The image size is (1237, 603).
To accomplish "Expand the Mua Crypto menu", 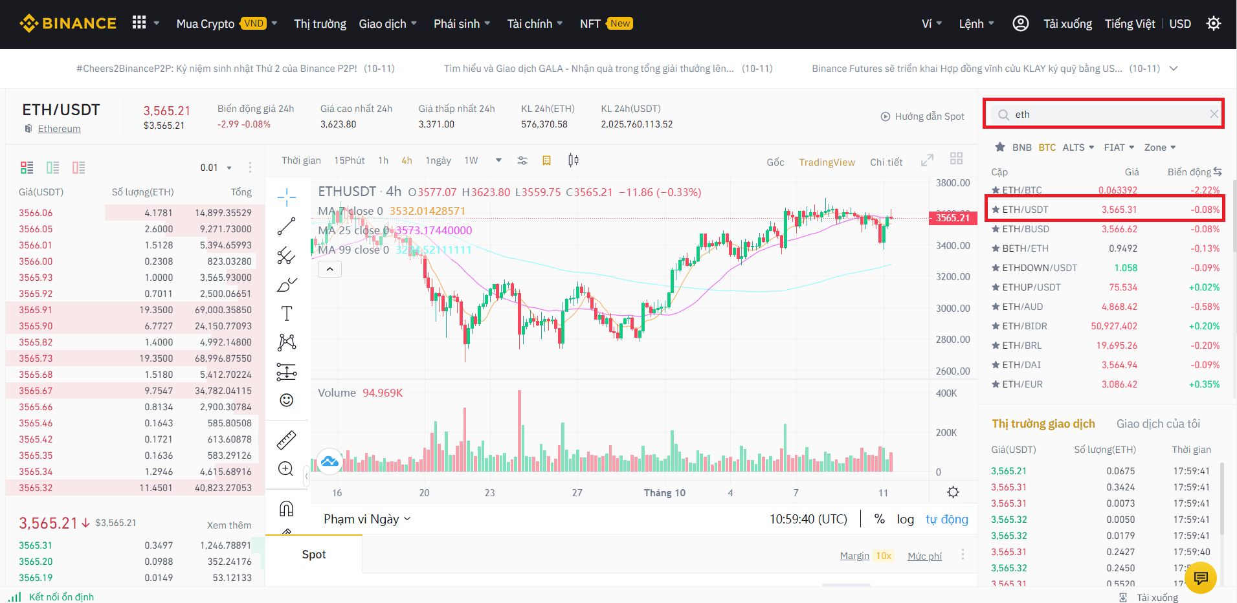I will coord(227,23).
